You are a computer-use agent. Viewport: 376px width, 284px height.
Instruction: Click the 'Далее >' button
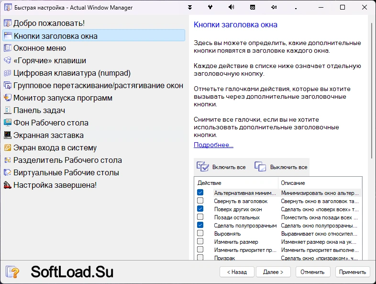click(x=273, y=272)
